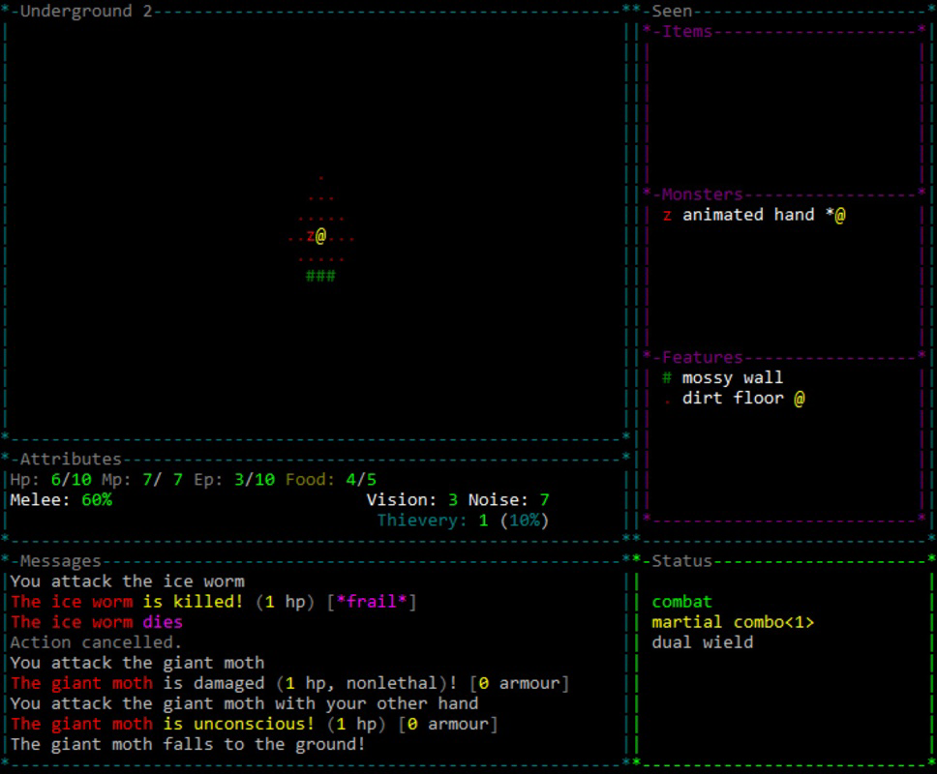Click the 'Features' section header

click(702, 358)
